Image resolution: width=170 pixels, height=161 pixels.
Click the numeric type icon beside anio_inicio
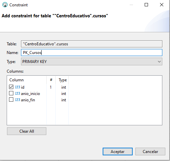[x=17, y=93]
